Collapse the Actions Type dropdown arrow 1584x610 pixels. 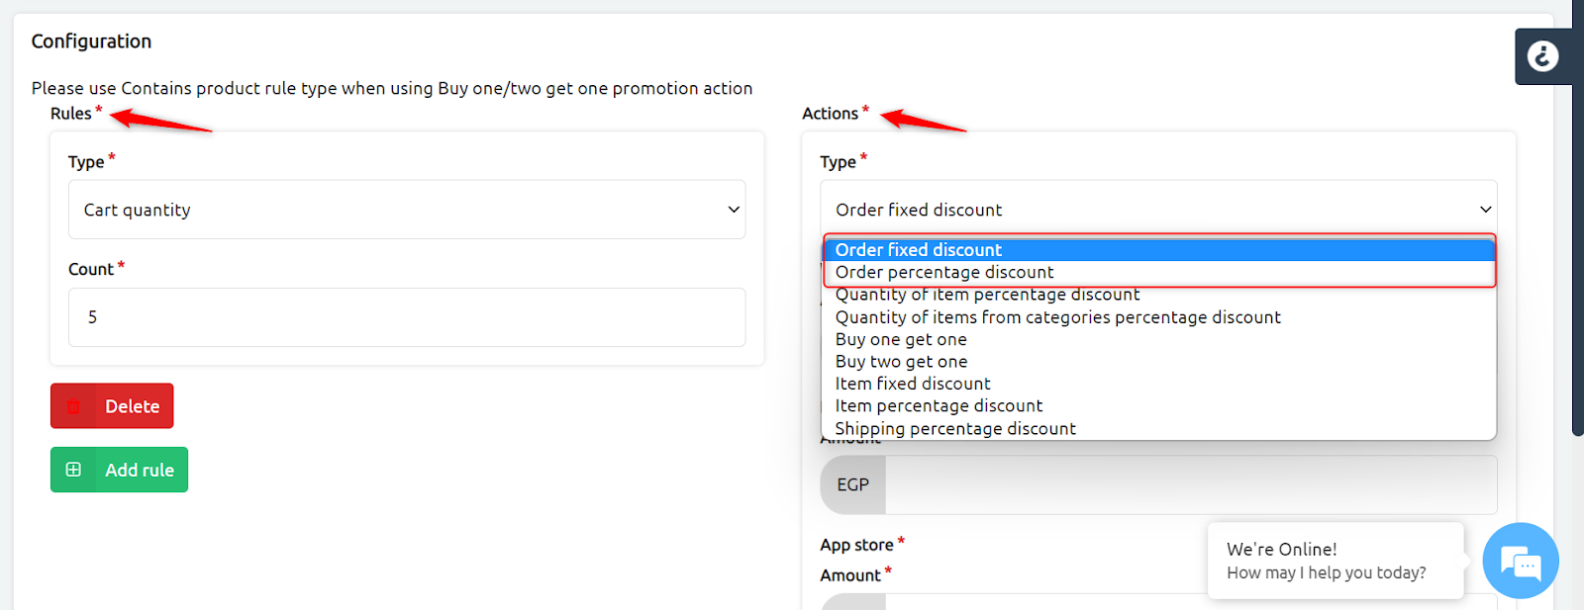(1485, 210)
